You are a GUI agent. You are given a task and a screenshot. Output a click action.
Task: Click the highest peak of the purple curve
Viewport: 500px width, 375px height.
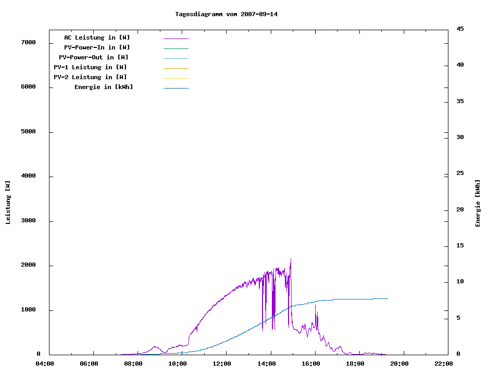pos(291,259)
